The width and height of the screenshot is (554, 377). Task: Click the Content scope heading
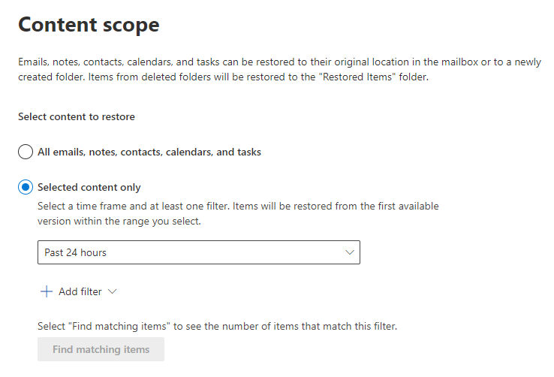pyautogui.click(x=89, y=25)
